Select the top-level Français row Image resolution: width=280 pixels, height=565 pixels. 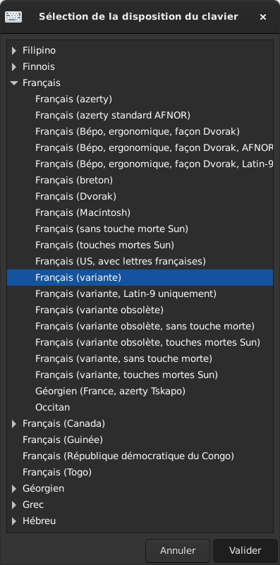(140, 83)
